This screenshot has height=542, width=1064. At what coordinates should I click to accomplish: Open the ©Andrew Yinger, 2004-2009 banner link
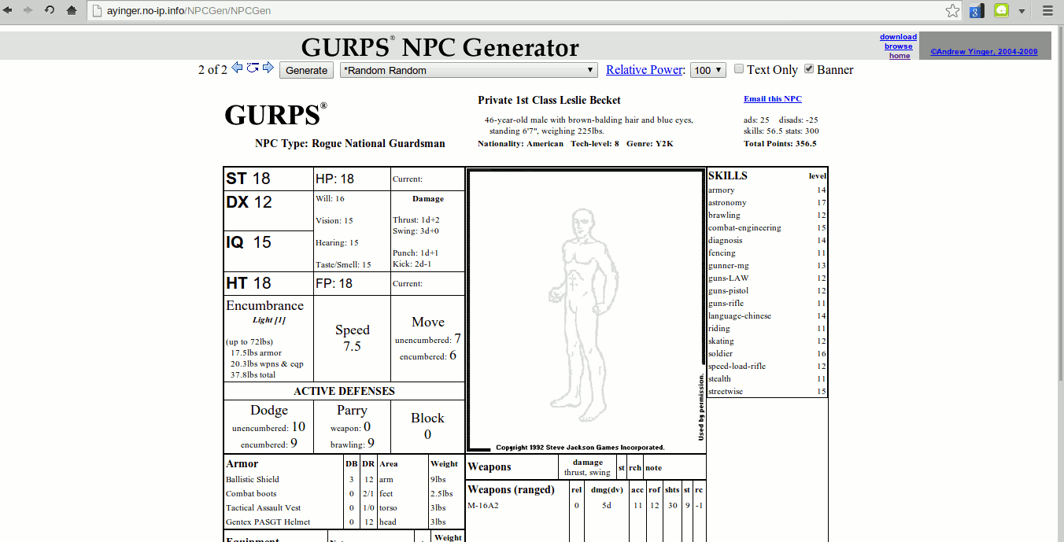[983, 50]
